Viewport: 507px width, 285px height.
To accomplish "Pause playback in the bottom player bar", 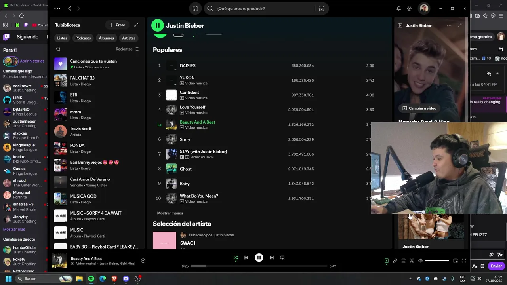I will (x=259, y=258).
